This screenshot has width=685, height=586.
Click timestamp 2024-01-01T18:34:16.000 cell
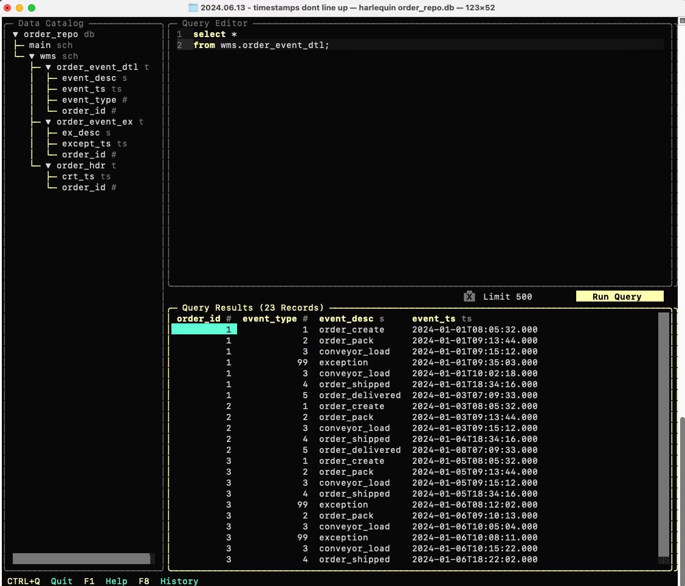coord(475,385)
